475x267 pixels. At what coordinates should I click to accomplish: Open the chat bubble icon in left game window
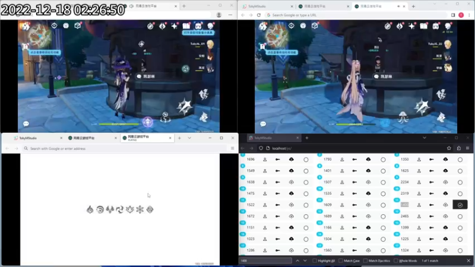click(26, 123)
